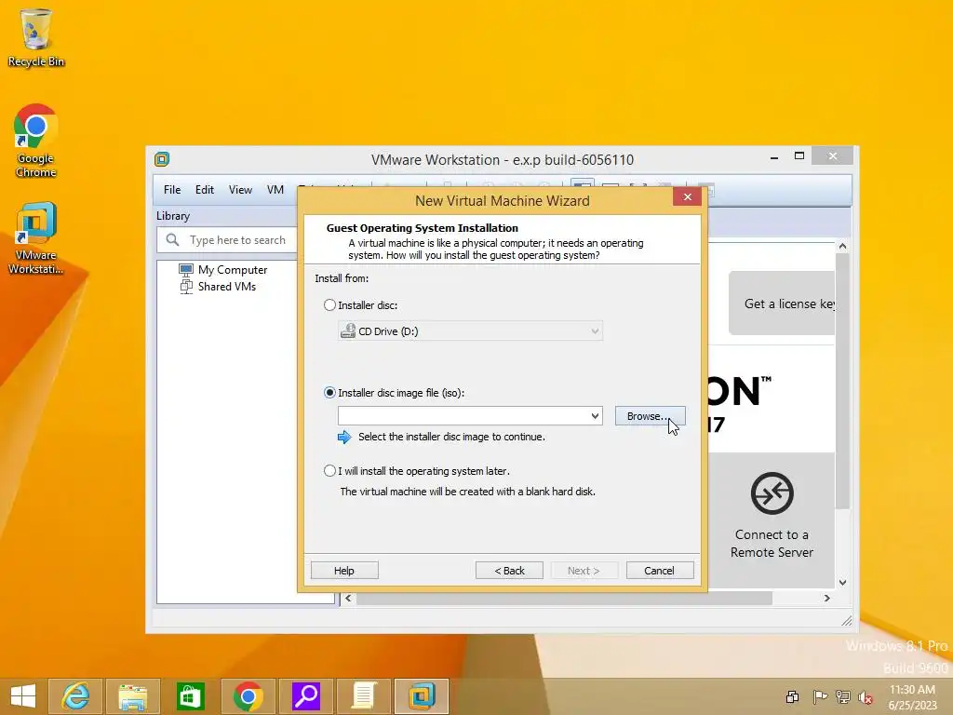
Task: Click the 'Guest Operating System Installation' heading
Action: (x=423, y=228)
